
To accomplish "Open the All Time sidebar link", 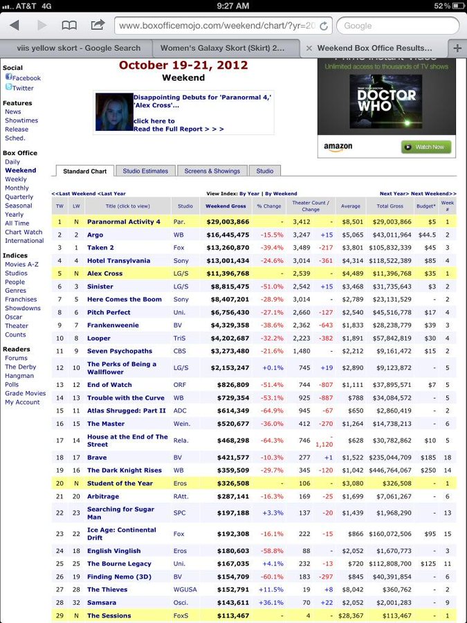I will pos(17,223).
